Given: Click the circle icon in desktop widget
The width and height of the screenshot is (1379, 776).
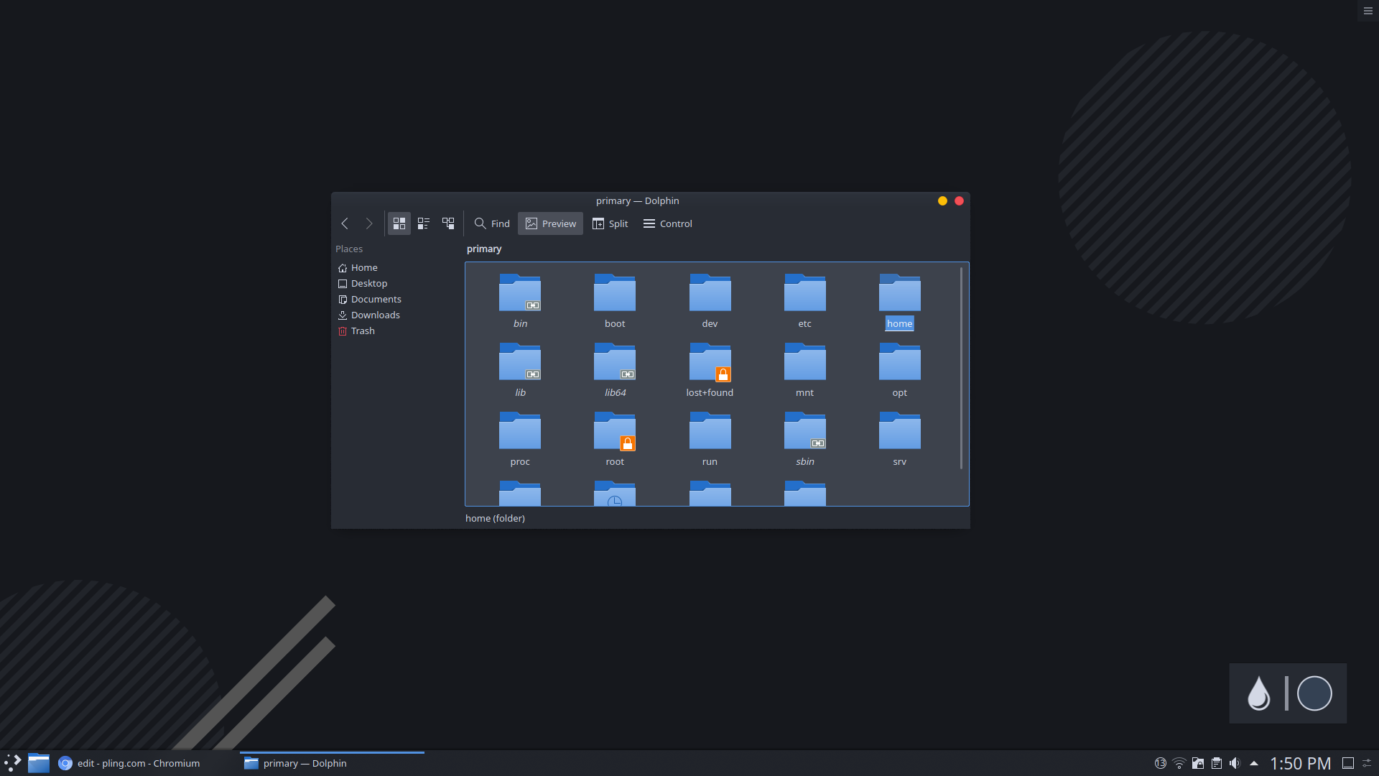Looking at the screenshot, I should coord(1314,693).
